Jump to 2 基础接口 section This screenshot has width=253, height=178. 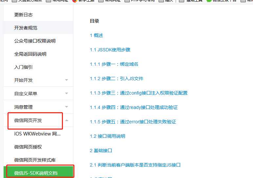tap(101, 151)
